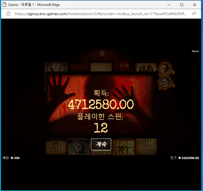Click the top-right kidneys symbol
This screenshot has height=191, width=203.
146,67
